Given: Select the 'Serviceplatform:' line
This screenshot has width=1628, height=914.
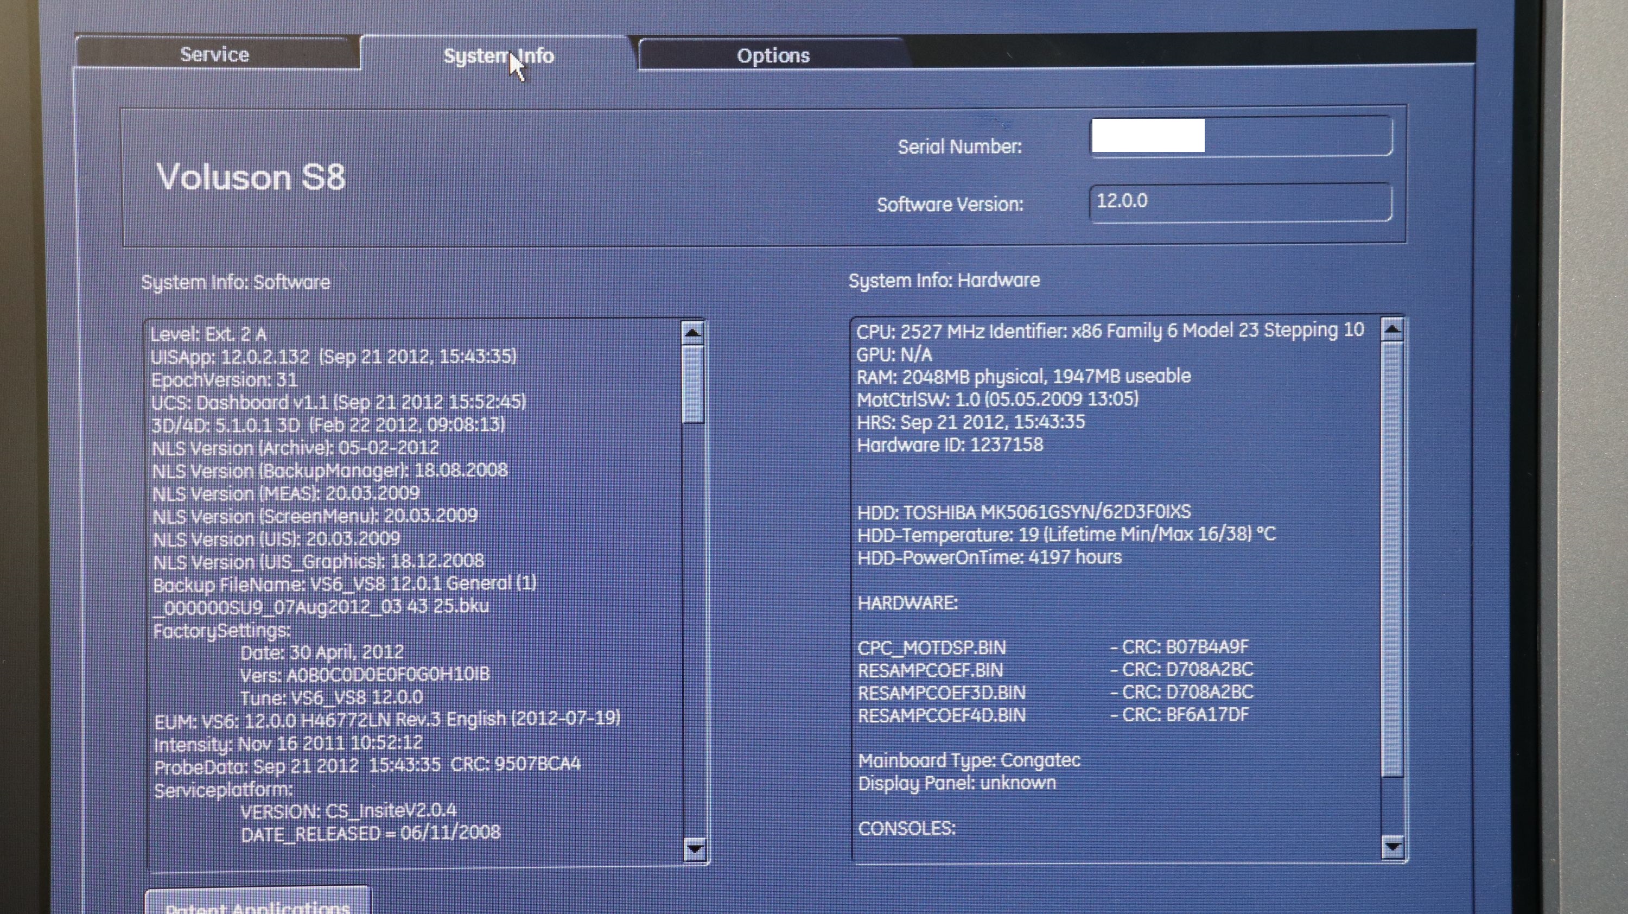Looking at the screenshot, I should pyautogui.click(x=224, y=790).
